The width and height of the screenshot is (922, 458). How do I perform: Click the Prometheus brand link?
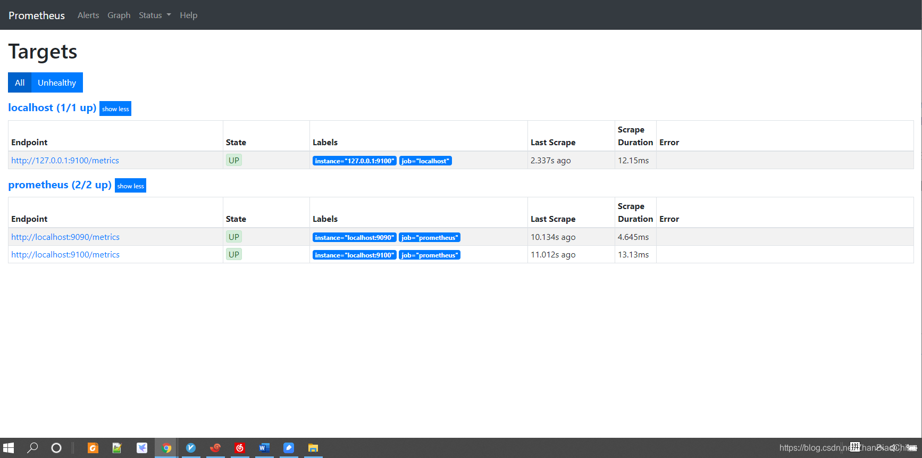(37, 15)
